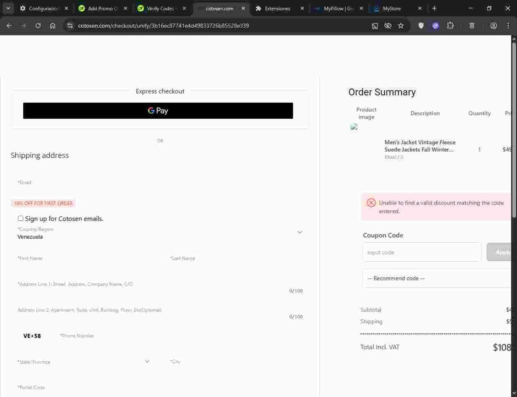The image size is (517, 397).
Task: Close the MyStore tab
Action: pyautogui.click(x=419, y=8)
